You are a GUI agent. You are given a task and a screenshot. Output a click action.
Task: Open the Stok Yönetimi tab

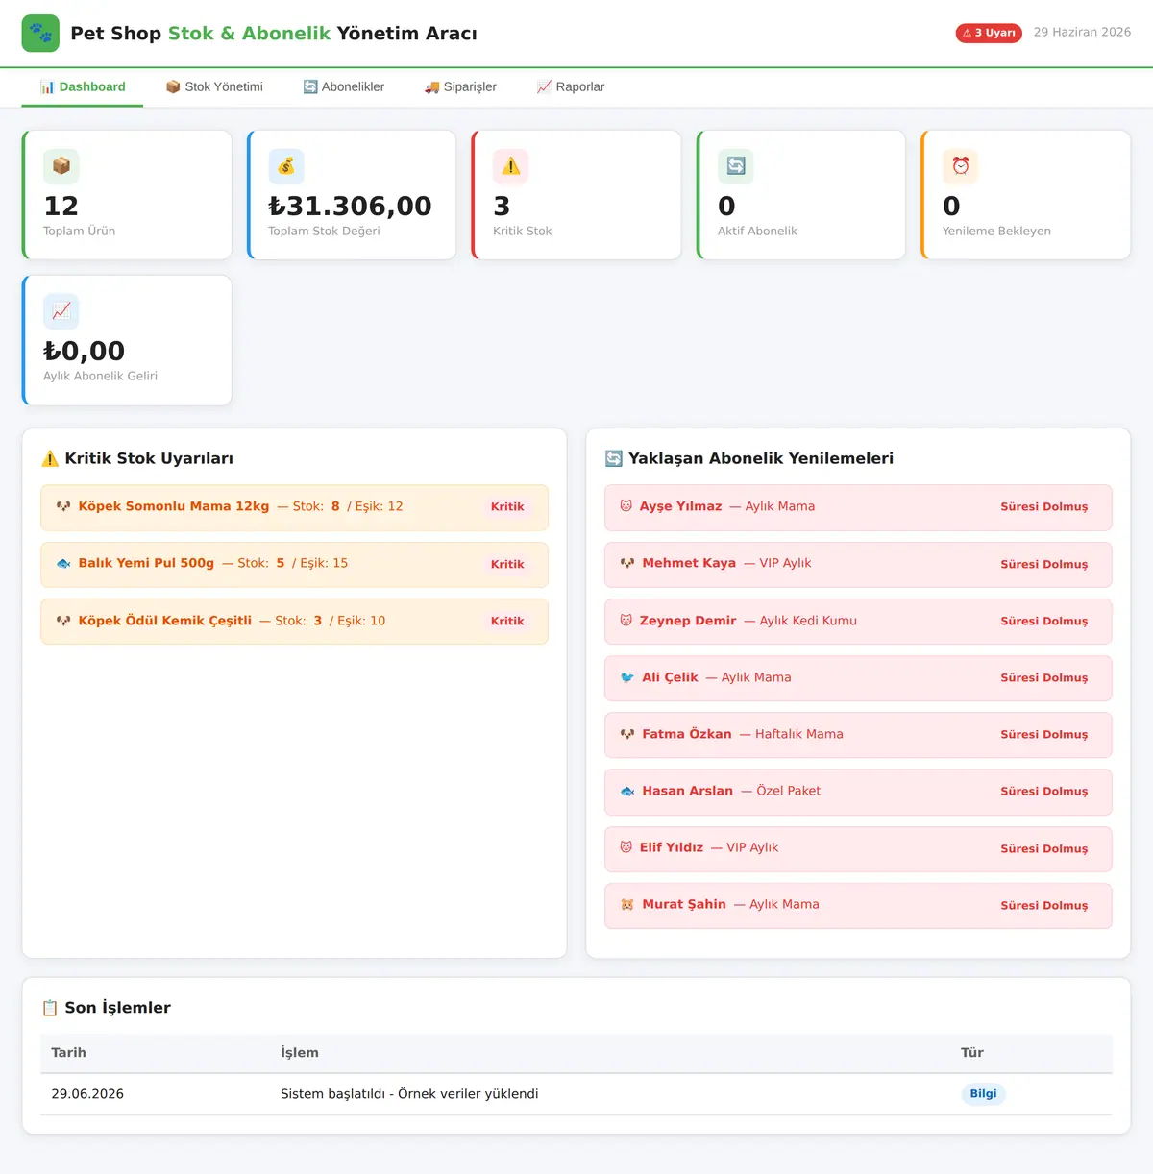point(214,86)
